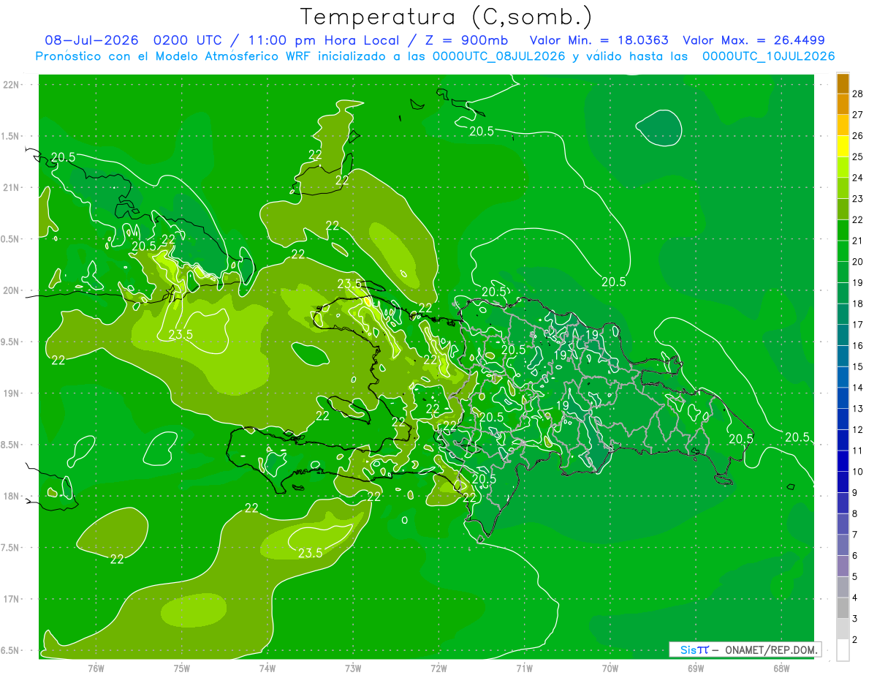Select the "Z = 900mb" level text
The width and height of the screenshot is (877, 678).
click(x=466, y=40)
